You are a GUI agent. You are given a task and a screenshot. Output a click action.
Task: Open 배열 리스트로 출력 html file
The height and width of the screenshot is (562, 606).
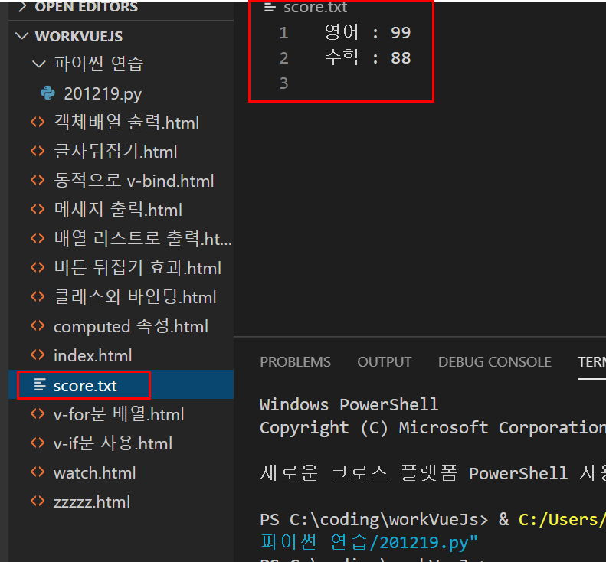click(142, 238)
